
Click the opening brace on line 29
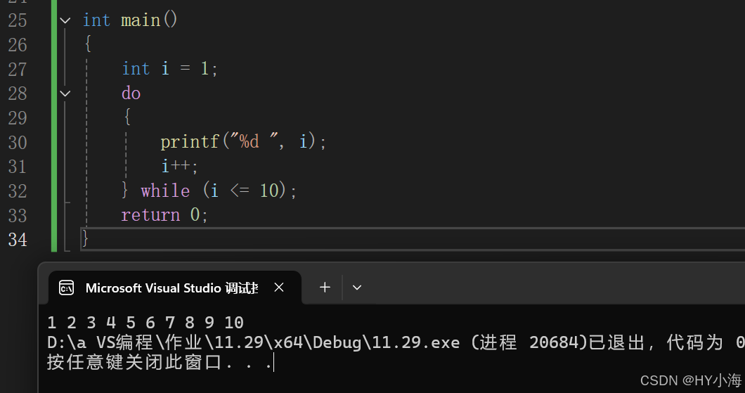(127, 117)
